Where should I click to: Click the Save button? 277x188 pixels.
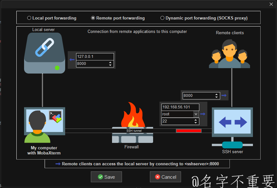coord(106,177)
